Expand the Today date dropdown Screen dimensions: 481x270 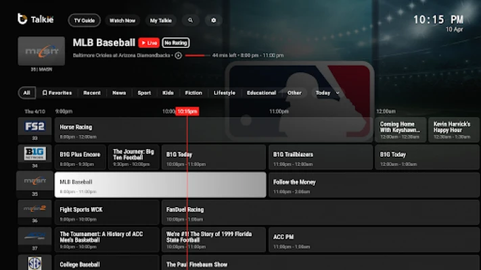(x=327, y=92)
